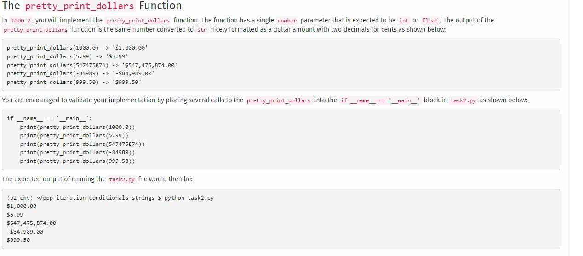Click the pretty_print_dollars code in first sentence
Screen dimensions: 583x256
tap(138, 21)
